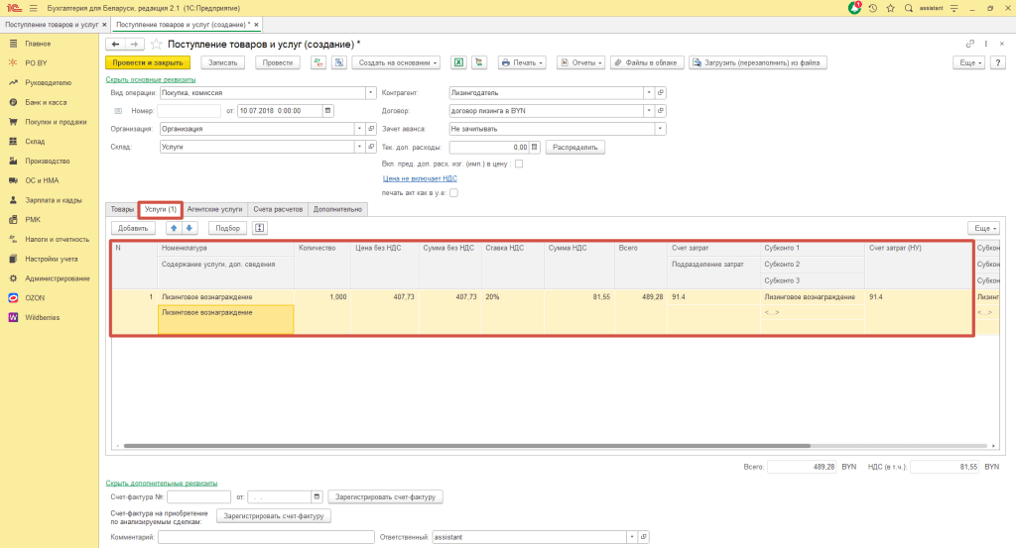The height and width of the screenshot is (548, 1016).
Task: Switch to Дополнительно tab
Action: click(x=337, y=209)
